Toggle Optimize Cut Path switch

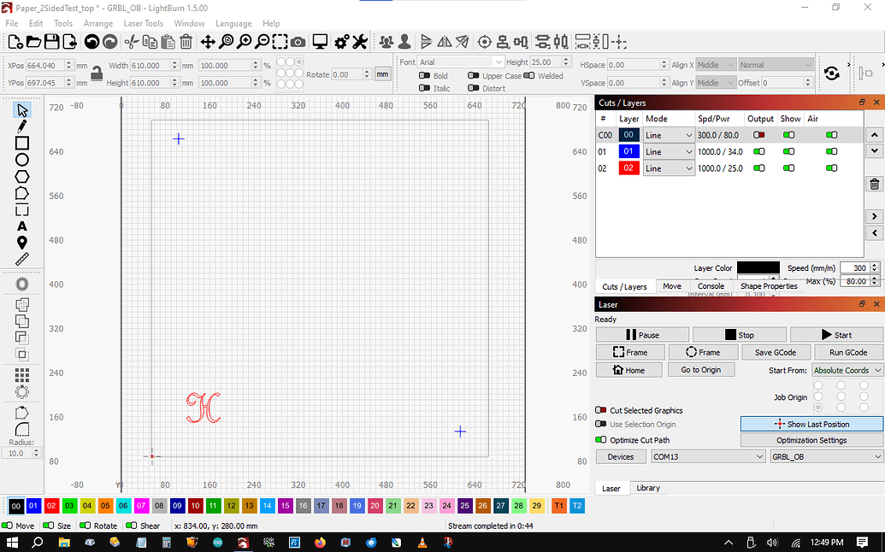(x=600, y=440)
